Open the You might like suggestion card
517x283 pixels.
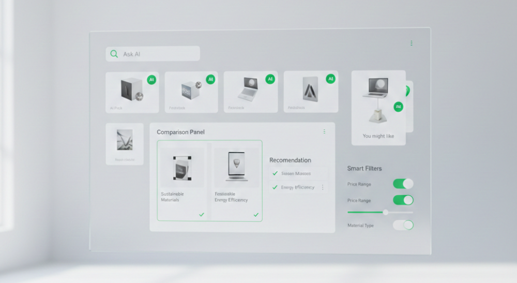pos(378,108)
